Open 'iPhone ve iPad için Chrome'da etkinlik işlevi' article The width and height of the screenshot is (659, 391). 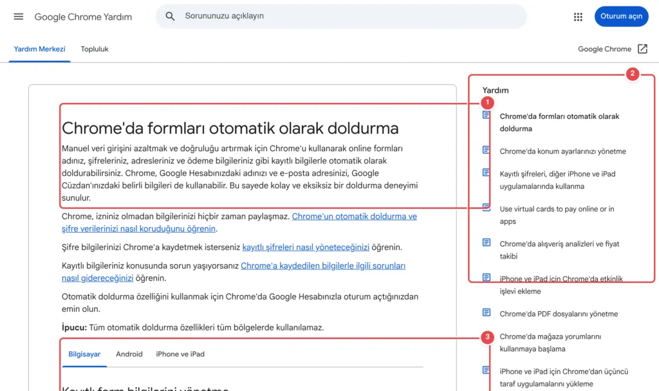[x=561, y=285]
